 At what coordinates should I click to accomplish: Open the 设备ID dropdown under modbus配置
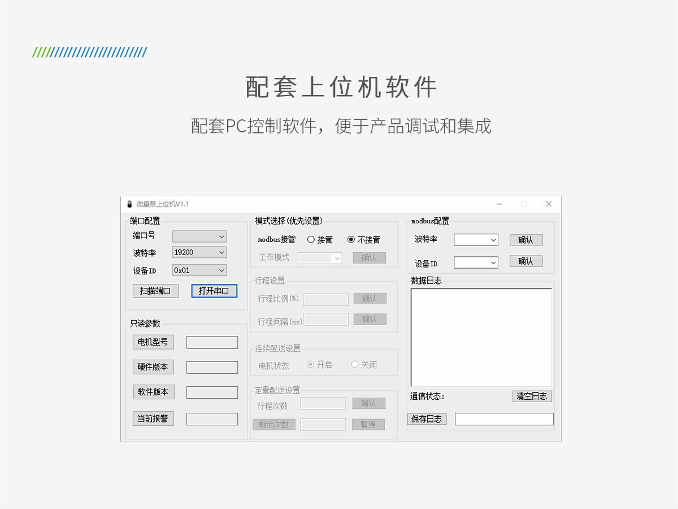(x=476, y=262)
